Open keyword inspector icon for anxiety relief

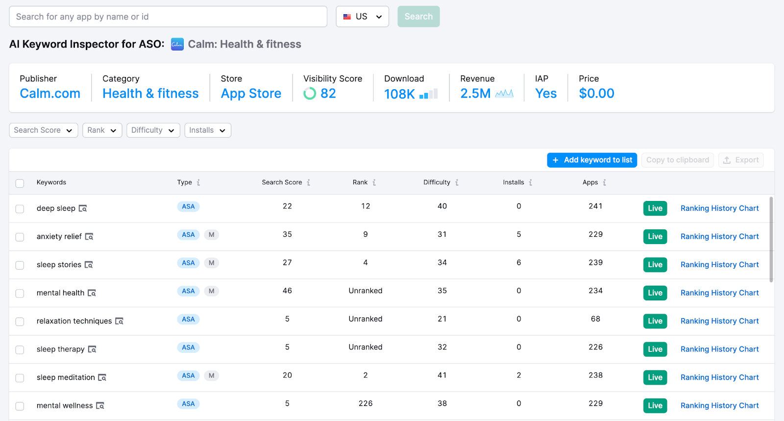point(89,237)
